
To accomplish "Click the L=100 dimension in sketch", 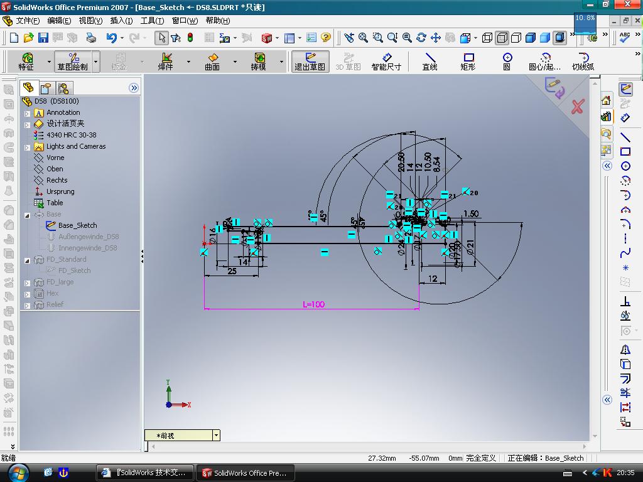I will [314, 304].
